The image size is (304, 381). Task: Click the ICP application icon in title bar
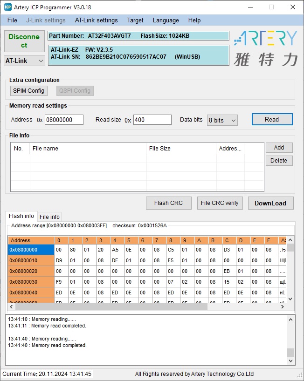tap(8, 7)
